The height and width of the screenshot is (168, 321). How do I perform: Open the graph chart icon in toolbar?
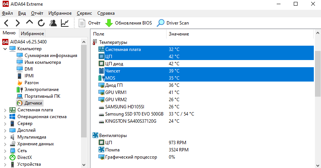tap(65, 23)
